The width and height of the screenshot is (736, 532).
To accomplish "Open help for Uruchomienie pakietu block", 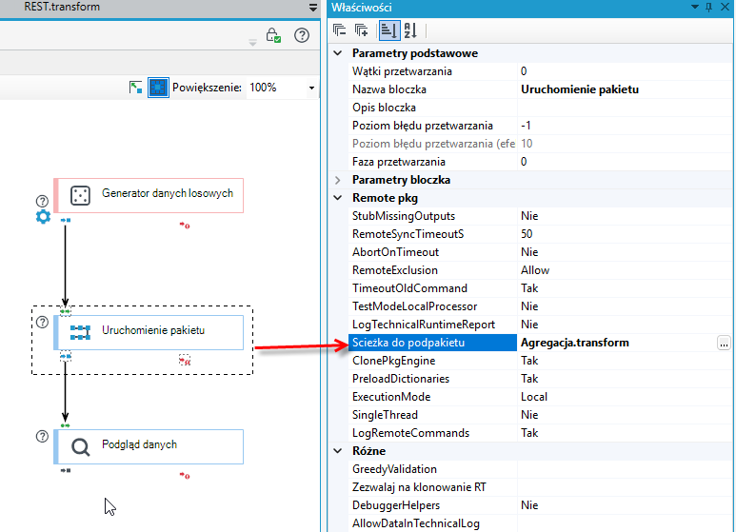I will coord(42,322).
